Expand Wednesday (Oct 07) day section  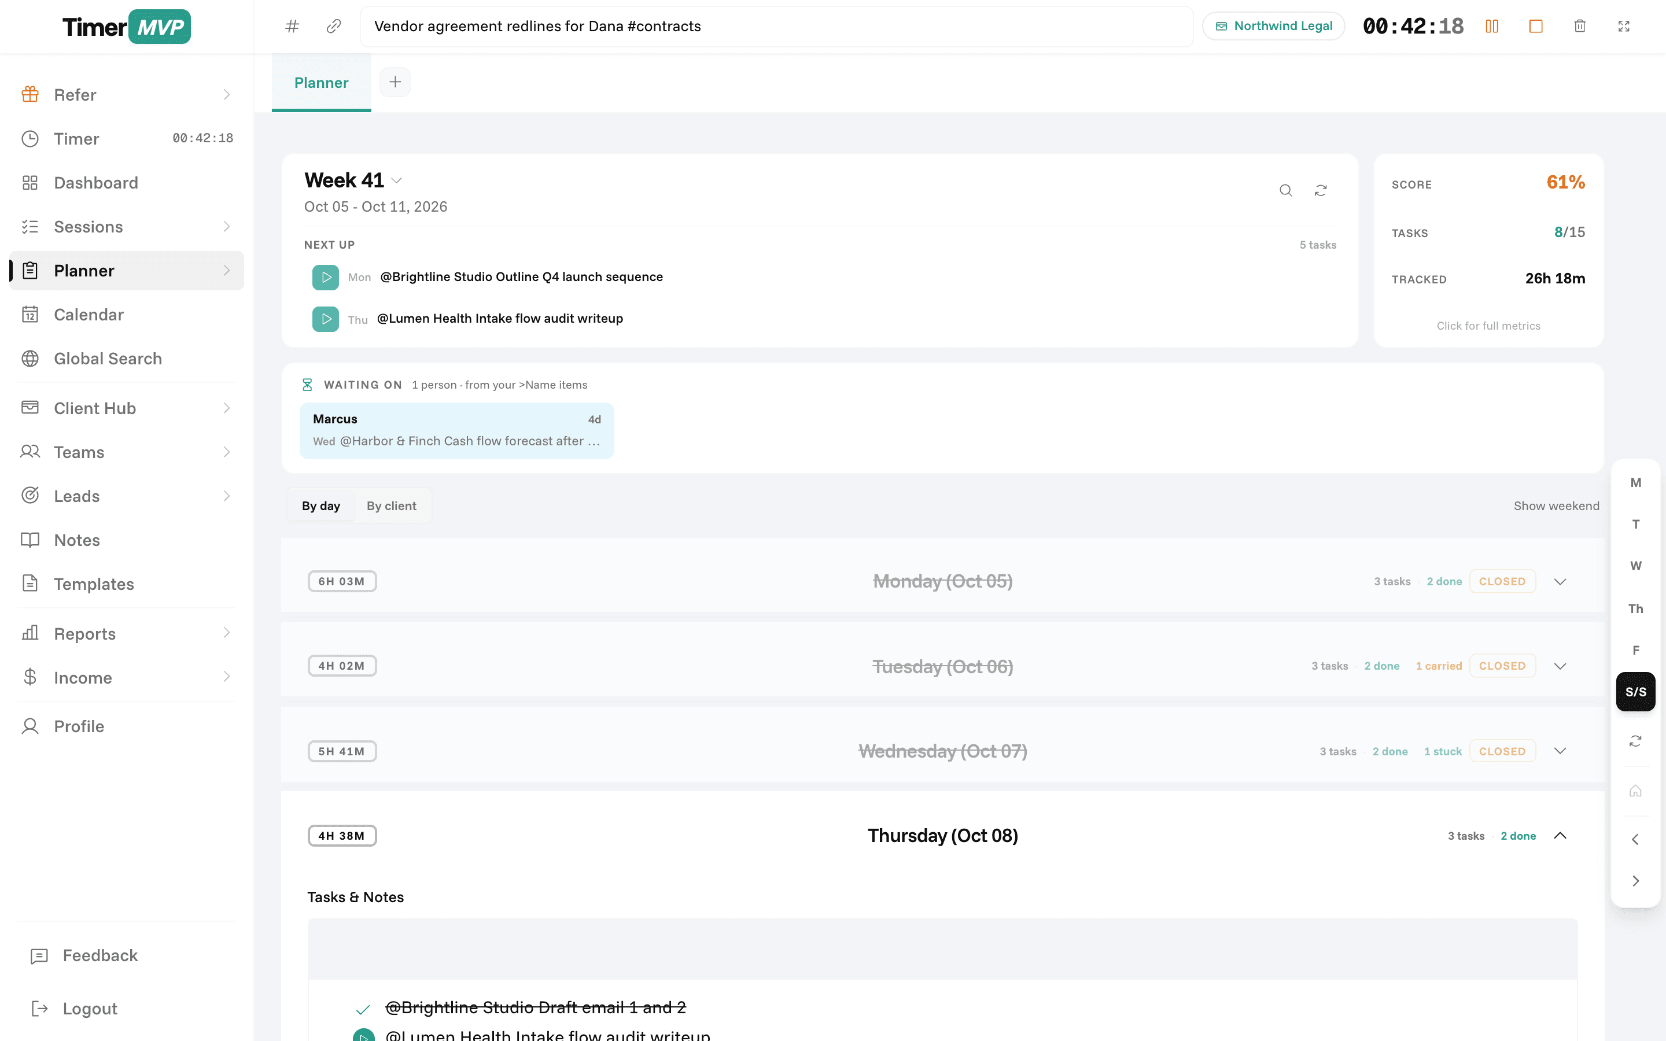tap(1560, 751)
